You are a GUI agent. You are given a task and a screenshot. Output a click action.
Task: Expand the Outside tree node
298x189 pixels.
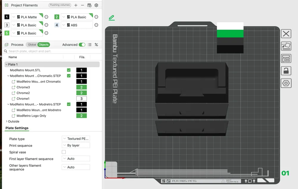pos(7,121)
